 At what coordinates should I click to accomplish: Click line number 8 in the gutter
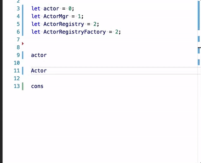click(x=18, y=47)
